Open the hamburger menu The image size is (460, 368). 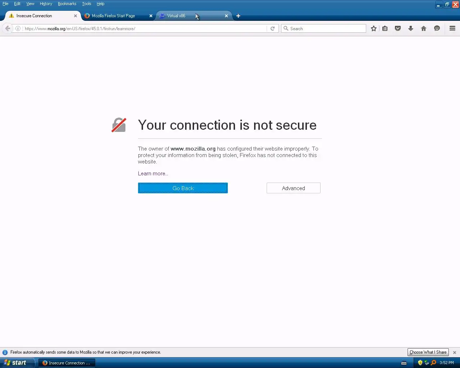coord(452,28)
